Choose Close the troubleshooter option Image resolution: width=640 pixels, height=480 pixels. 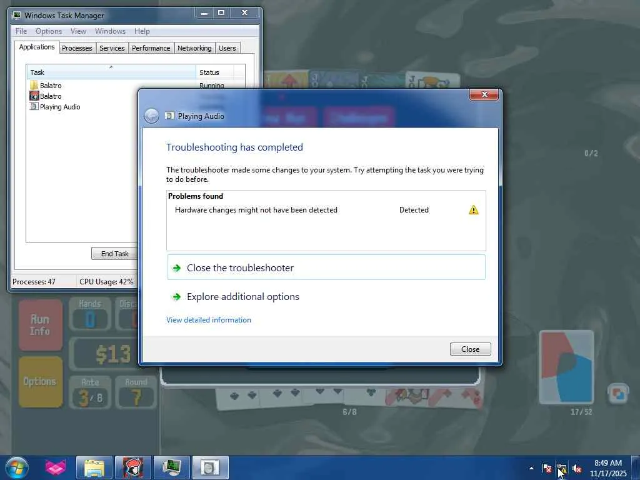coord(326,267)
